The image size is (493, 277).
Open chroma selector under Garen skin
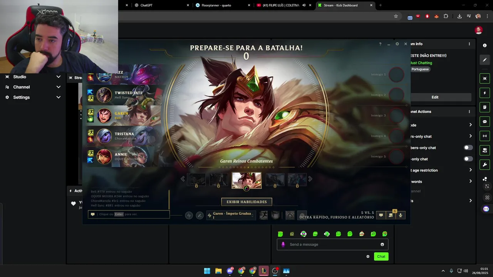(246, 189)
